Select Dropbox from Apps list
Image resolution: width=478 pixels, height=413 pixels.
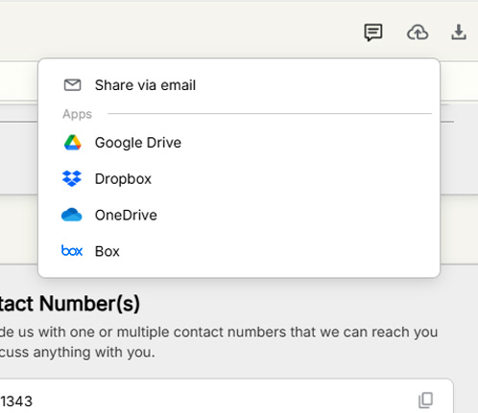pyautogui.click(x=239, y=179)
